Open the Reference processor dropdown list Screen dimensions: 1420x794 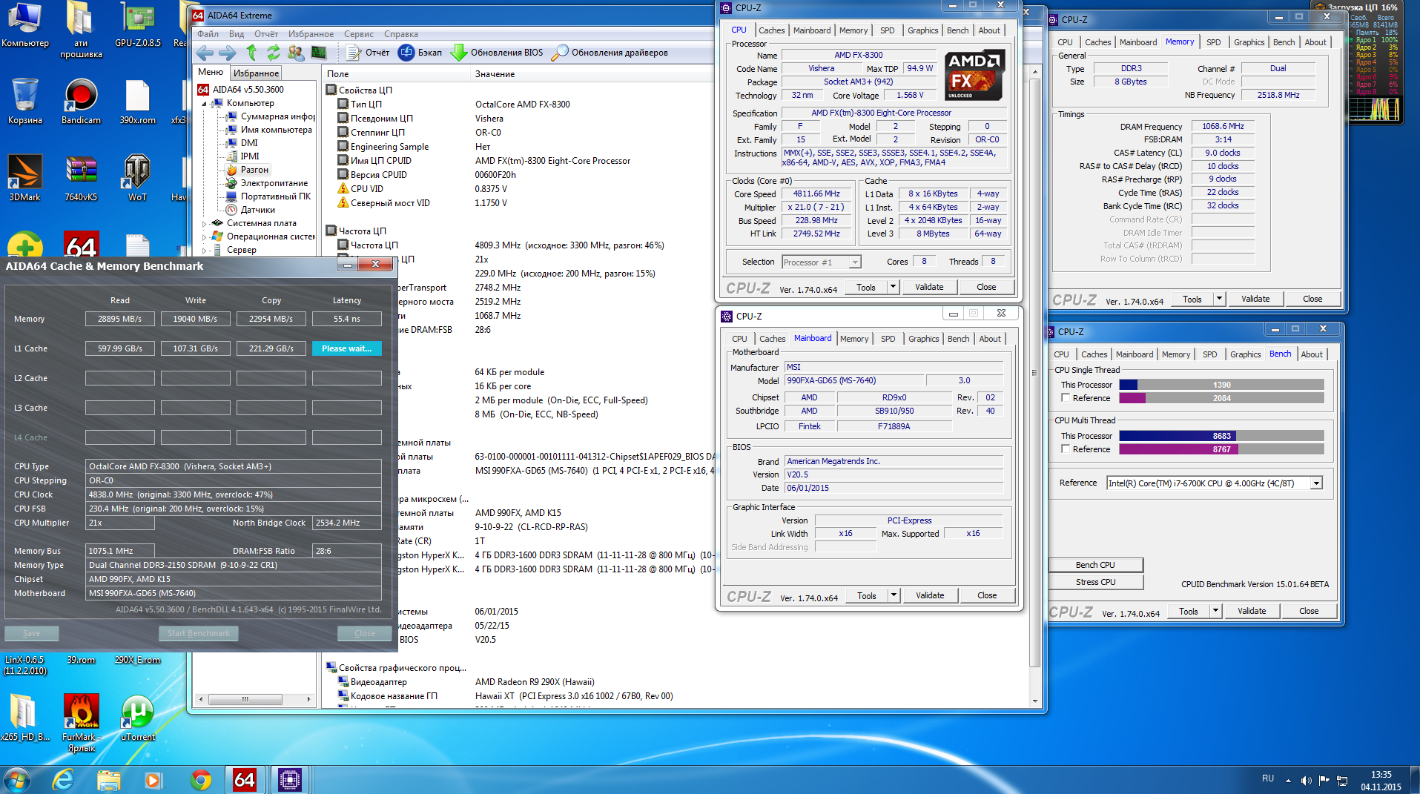[x=1316, y=483]
